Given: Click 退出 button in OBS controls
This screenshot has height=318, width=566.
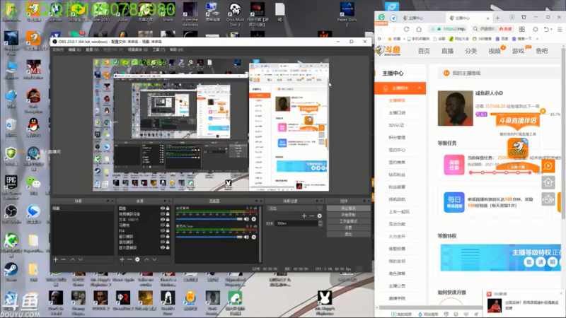Looking at the screenshot, I should click(348, 234).
